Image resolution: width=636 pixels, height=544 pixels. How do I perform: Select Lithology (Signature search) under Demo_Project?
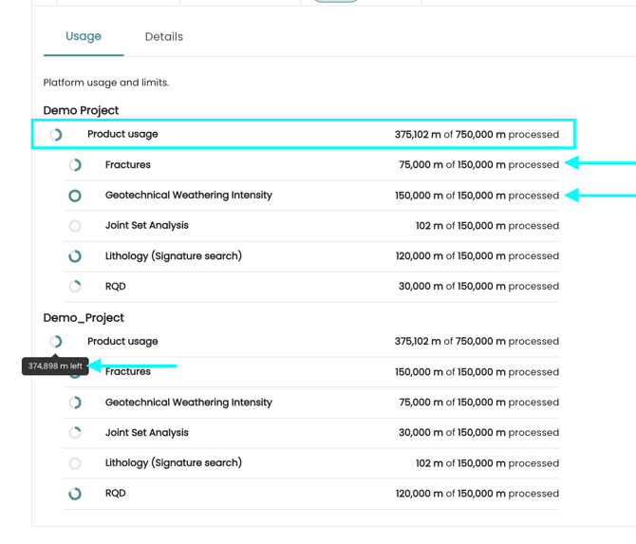point(173,463)
